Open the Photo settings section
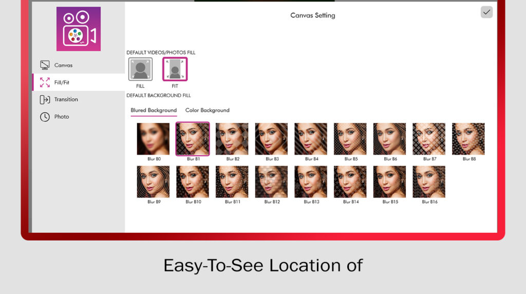The image size is (526, 294). point(61,117)
